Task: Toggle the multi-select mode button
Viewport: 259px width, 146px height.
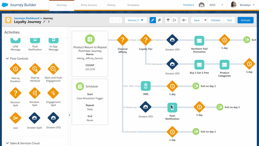Action: 159,20
